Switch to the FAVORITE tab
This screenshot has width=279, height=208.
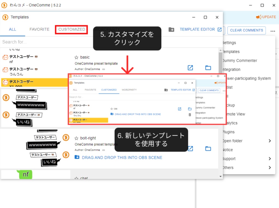tap(40, 29)
